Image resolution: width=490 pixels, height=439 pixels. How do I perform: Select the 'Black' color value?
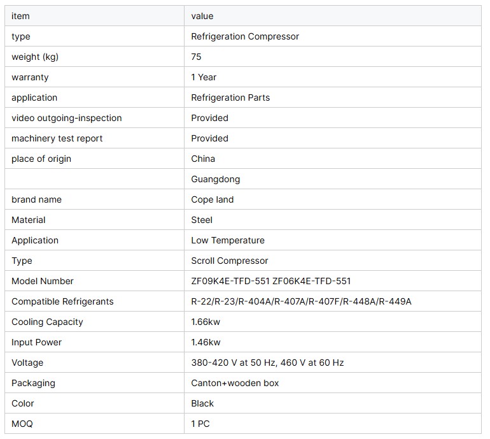202,403
